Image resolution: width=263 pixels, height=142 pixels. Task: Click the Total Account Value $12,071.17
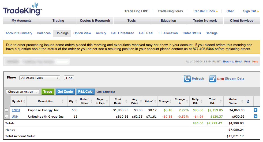tap(235, 136)
